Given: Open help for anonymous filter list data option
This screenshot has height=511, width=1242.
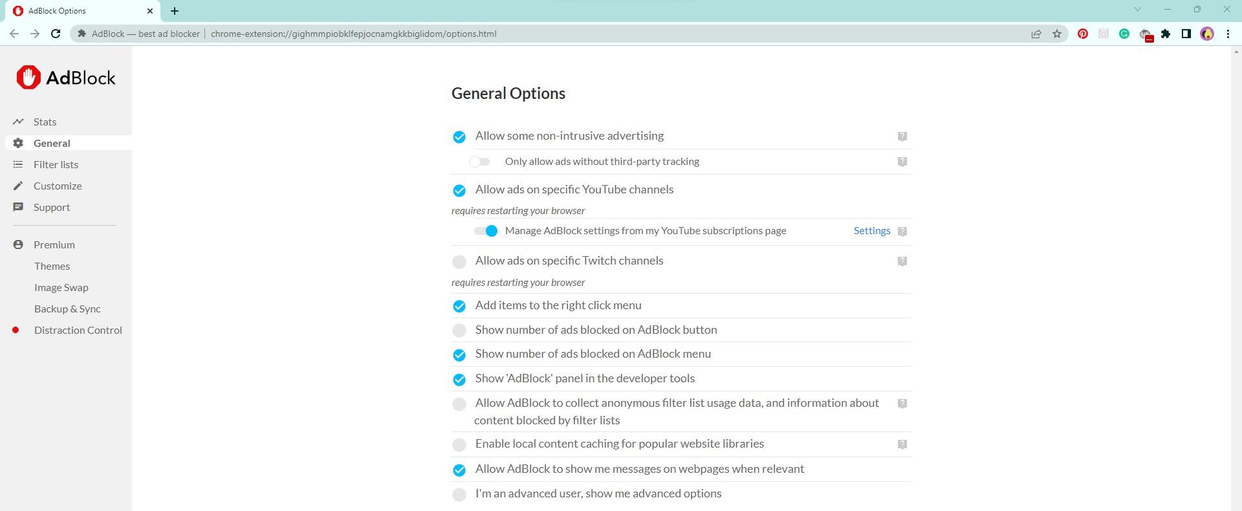Looking at the screenshot, I should (x=902, y=404).
